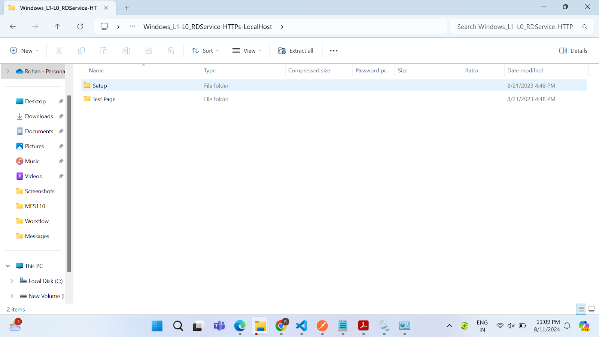599x337 pixels.
Task: Open Adobe Acrobat from taskbar
Action: tap(363, 326)
